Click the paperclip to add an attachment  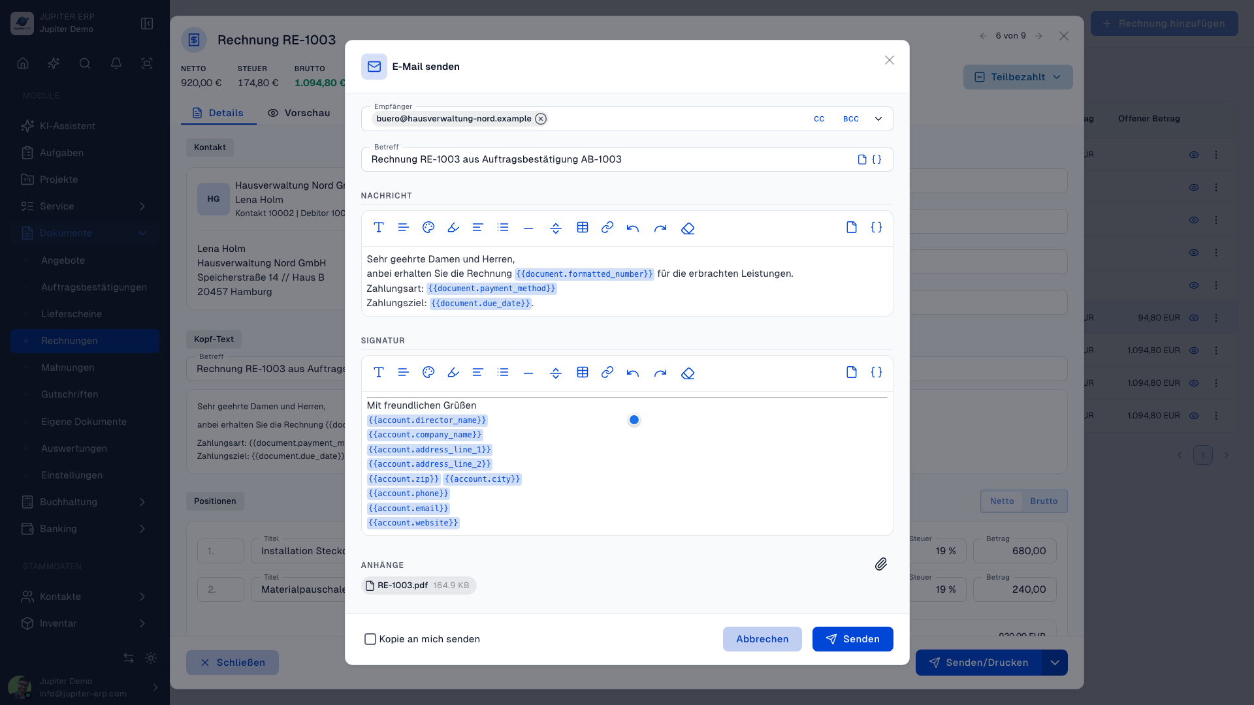881,564
